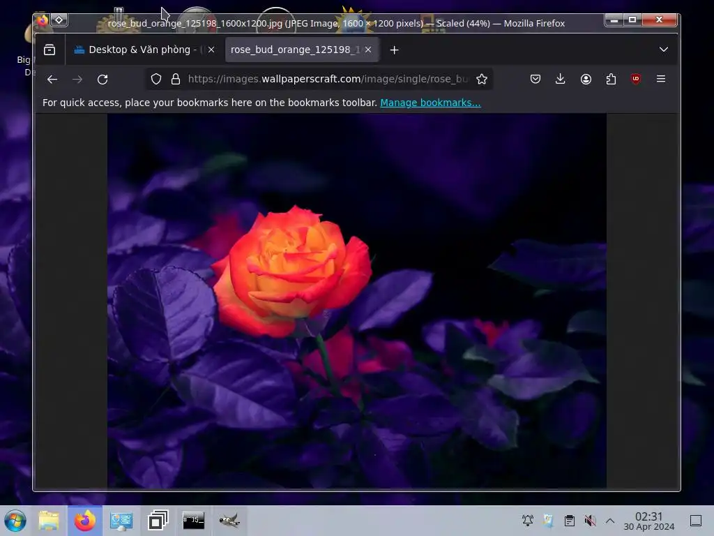The image size is (714, 536).
Task: Open a new tab with plus button
Action: pyautogui.click(x=395, y=50)
